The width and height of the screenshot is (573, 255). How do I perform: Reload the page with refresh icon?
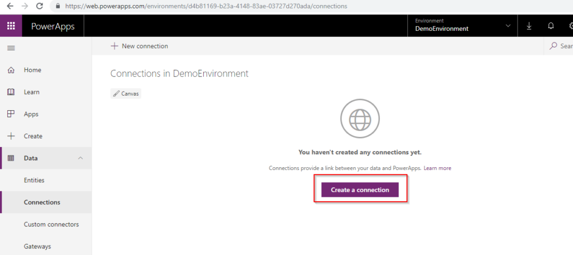(x=40, y=6)
